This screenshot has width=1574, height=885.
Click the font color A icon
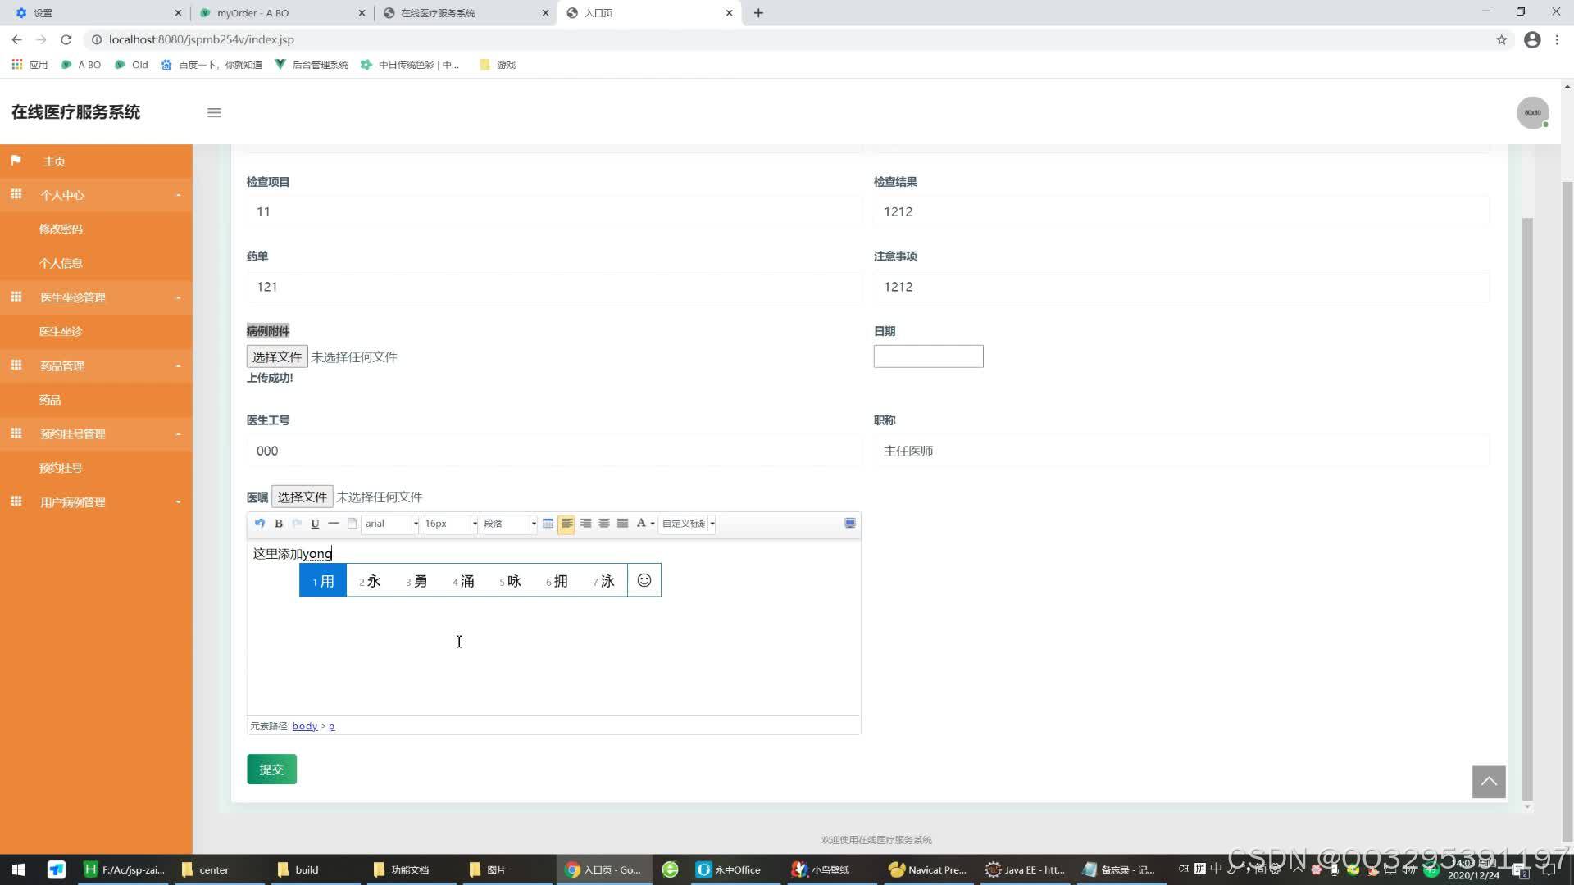pos(641,524)
